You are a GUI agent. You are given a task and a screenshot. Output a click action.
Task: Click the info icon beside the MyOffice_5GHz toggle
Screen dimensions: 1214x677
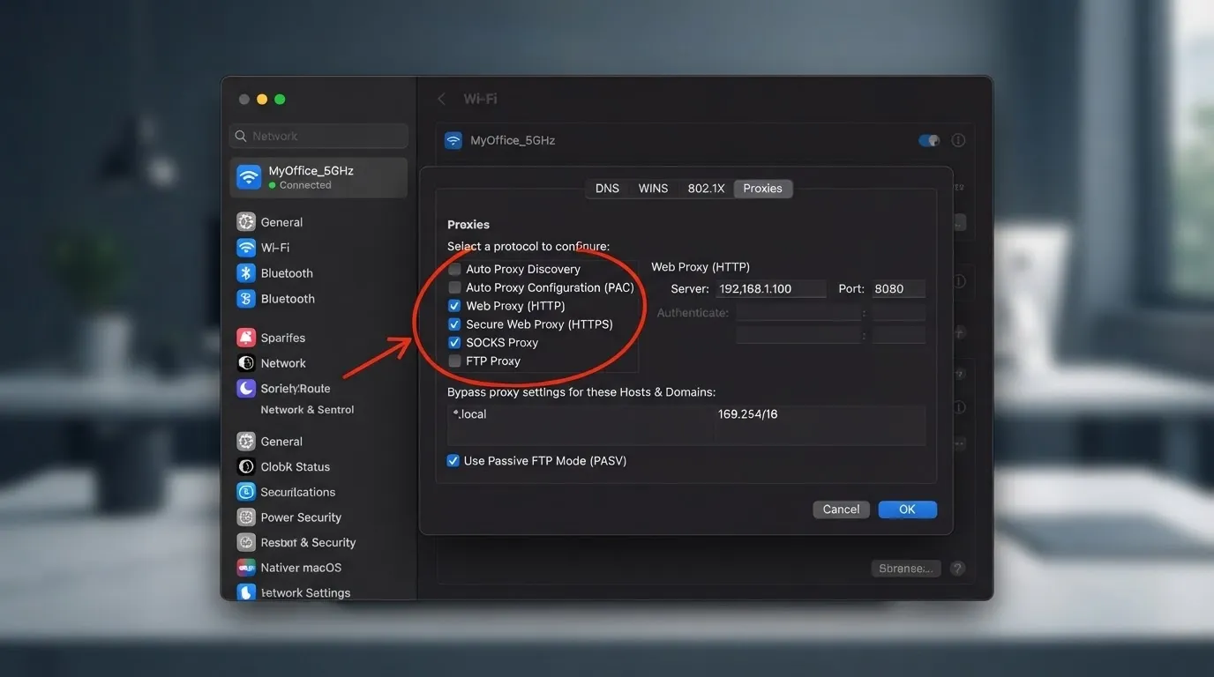[958, 140]
